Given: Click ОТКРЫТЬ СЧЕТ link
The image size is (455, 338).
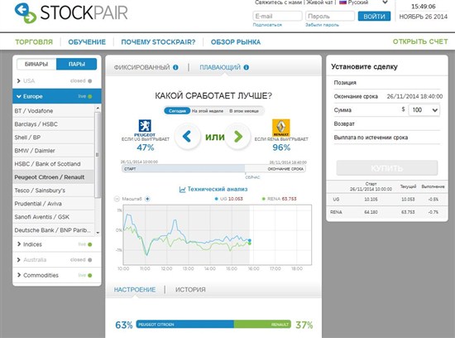Looking at the screenshot, I should click(420, 42).
